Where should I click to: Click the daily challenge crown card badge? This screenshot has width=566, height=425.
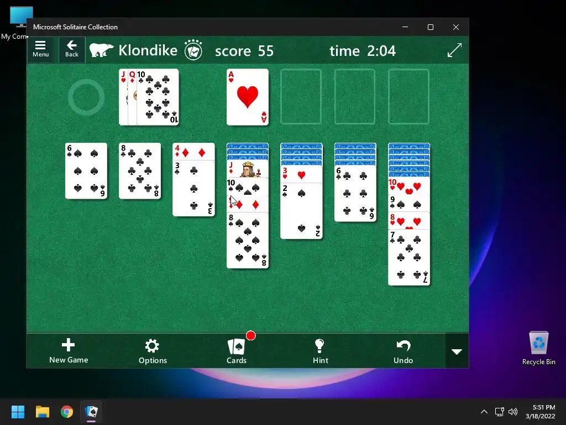193,50
